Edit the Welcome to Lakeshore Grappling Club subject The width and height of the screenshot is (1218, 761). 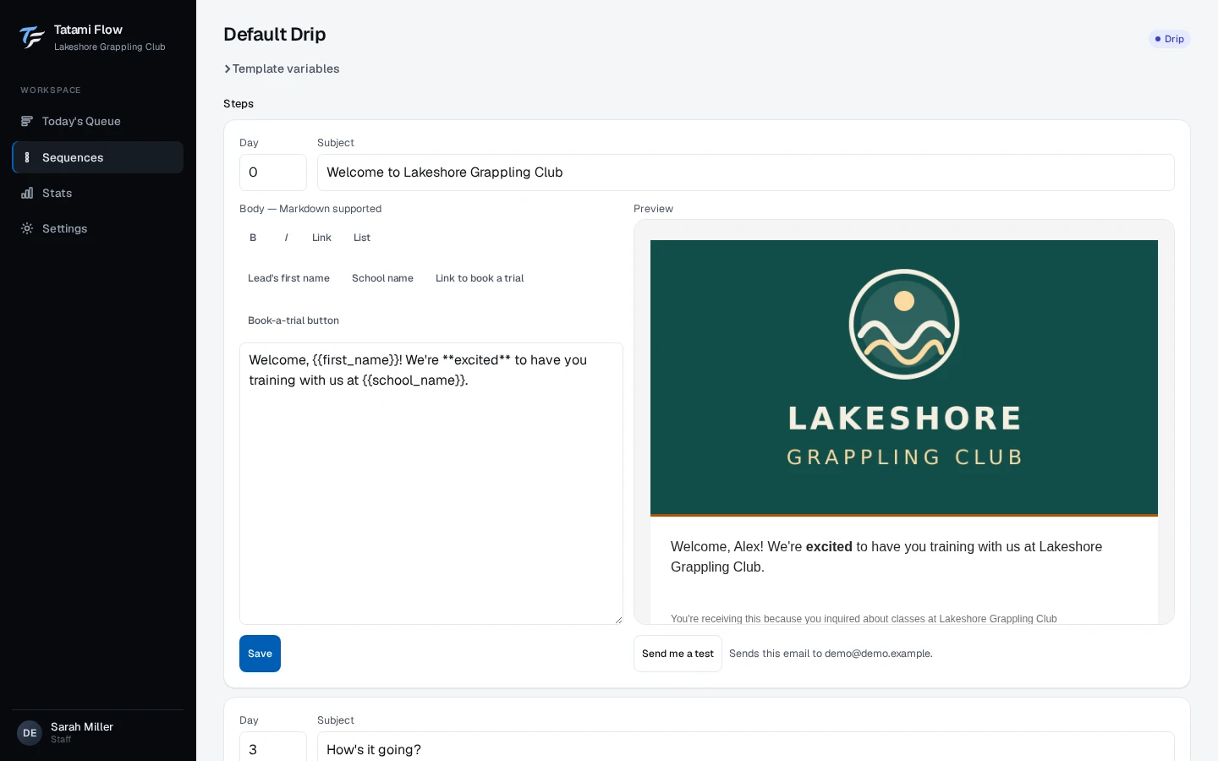click(746, 172)
